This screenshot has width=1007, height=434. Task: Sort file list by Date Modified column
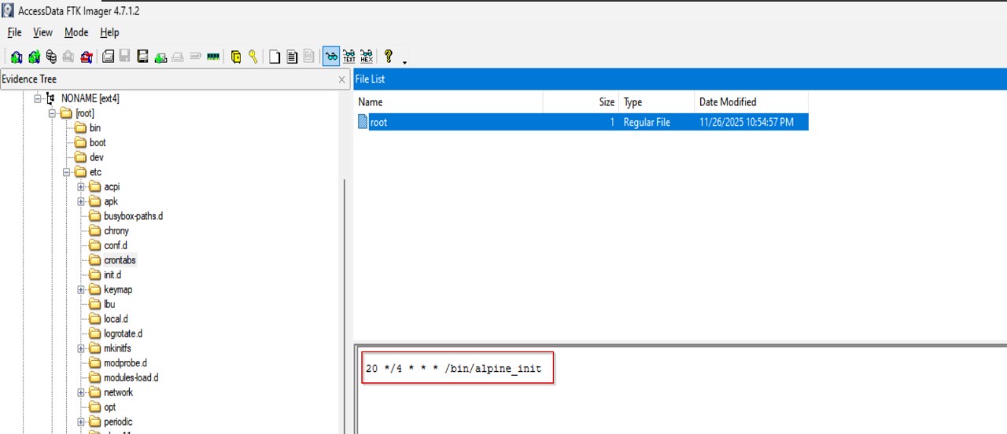(x=727, y=102)
